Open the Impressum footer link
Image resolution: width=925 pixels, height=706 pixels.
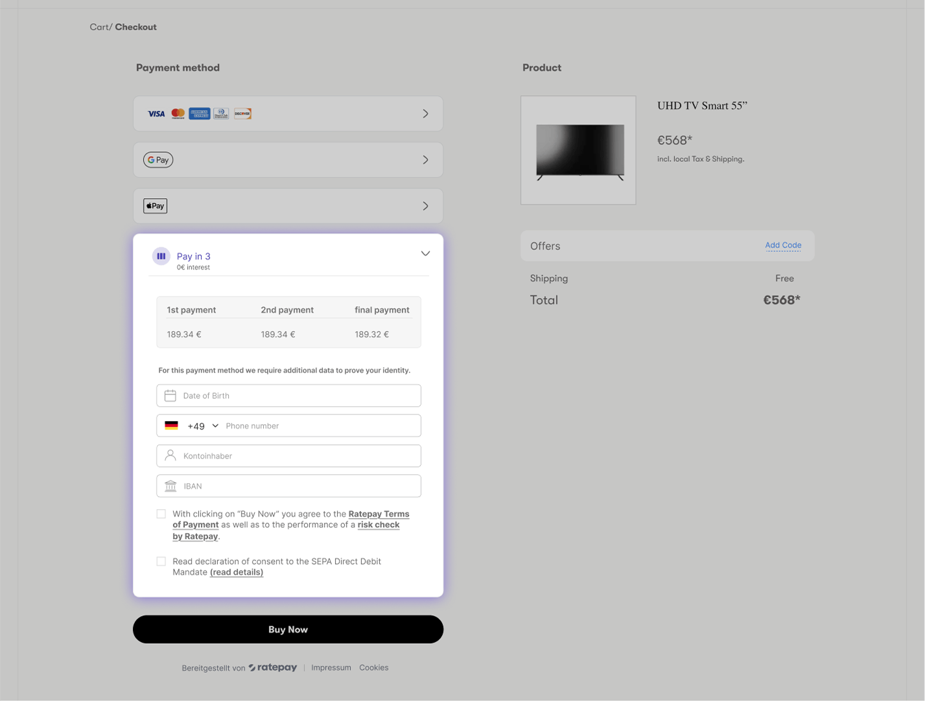[331, 668]
